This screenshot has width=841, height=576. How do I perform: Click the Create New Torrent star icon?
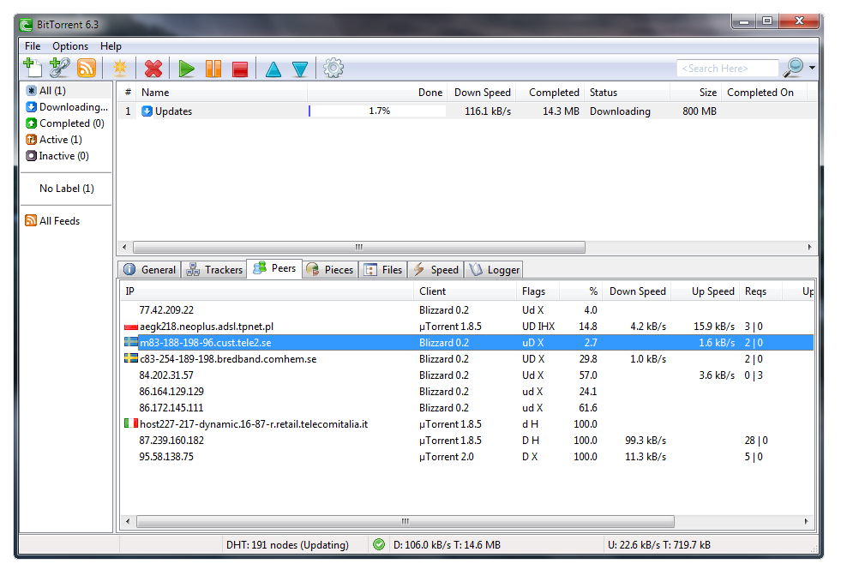[120, 68]
